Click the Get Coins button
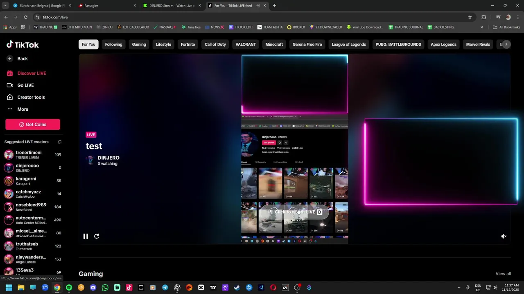Viewport: 524px width, 294px height. [33, 125]
